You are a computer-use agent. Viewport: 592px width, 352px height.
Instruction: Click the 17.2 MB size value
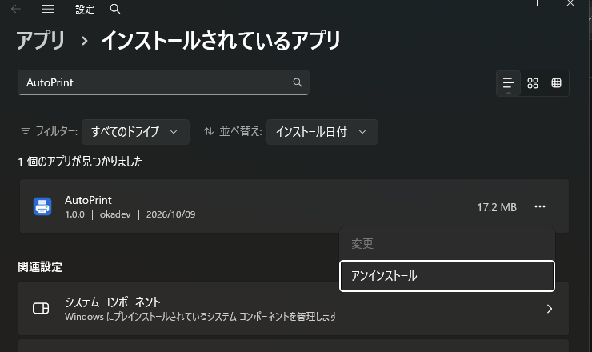[x=497, y=207]
